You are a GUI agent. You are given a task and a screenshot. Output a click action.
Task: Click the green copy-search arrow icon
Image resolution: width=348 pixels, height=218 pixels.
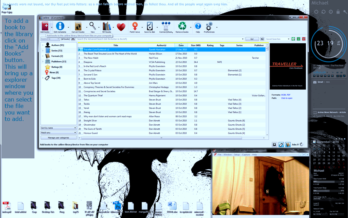pos(293,39)
